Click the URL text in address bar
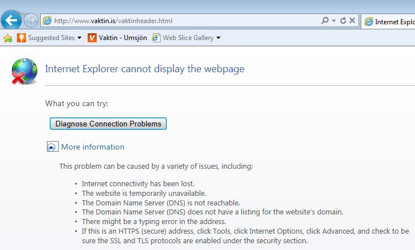 click(x=113, y=21)
